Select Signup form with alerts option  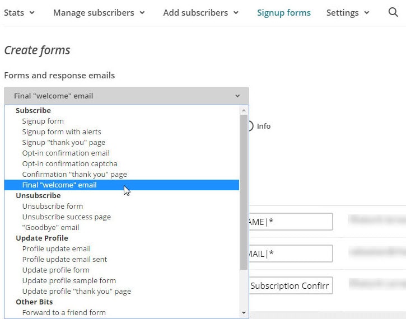click(x=62, y=132)
